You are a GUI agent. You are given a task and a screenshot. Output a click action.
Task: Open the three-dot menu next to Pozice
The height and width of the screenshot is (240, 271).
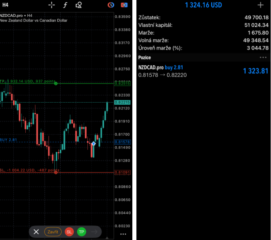263,58
